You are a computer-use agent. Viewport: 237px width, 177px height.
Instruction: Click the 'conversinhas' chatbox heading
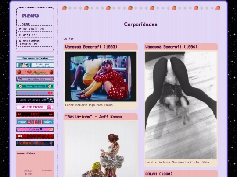[26, 153]
